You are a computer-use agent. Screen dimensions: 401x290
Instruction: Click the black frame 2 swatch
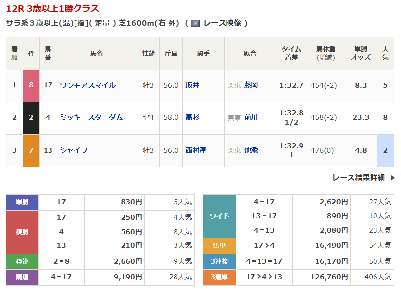[x=31, y=118]
